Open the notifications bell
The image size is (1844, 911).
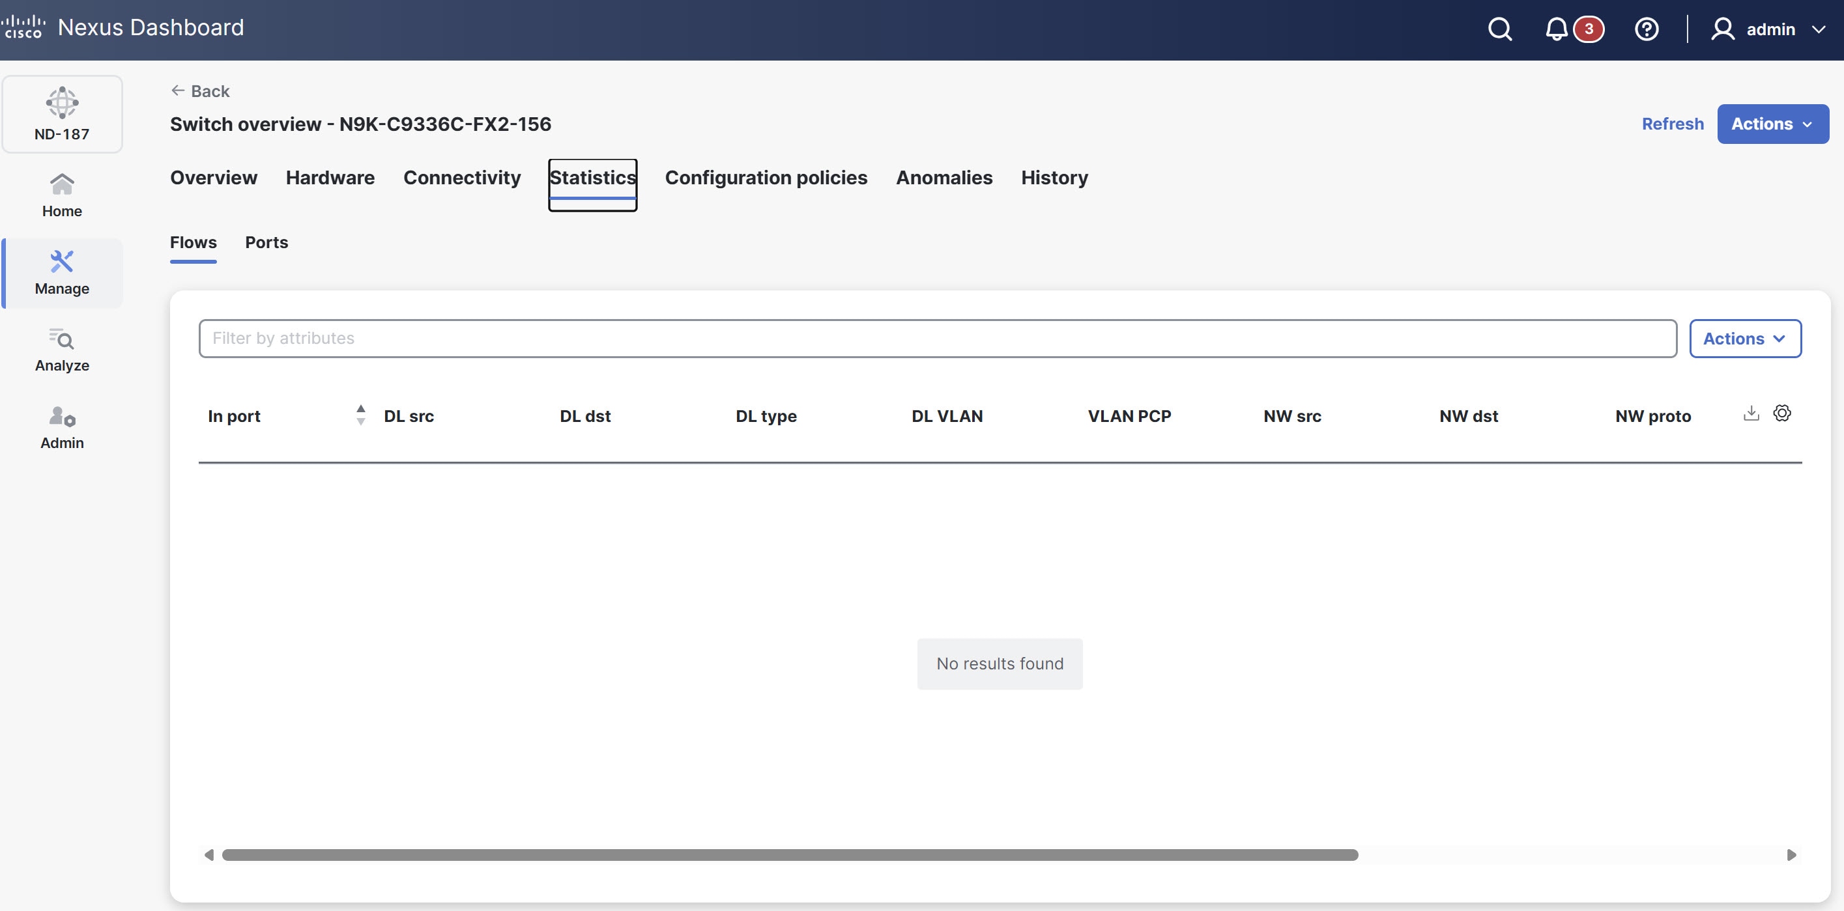[x=1556, y=29]
